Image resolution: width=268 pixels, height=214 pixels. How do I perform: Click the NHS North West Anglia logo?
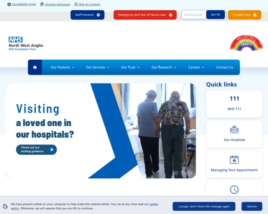tap(26, 44)
